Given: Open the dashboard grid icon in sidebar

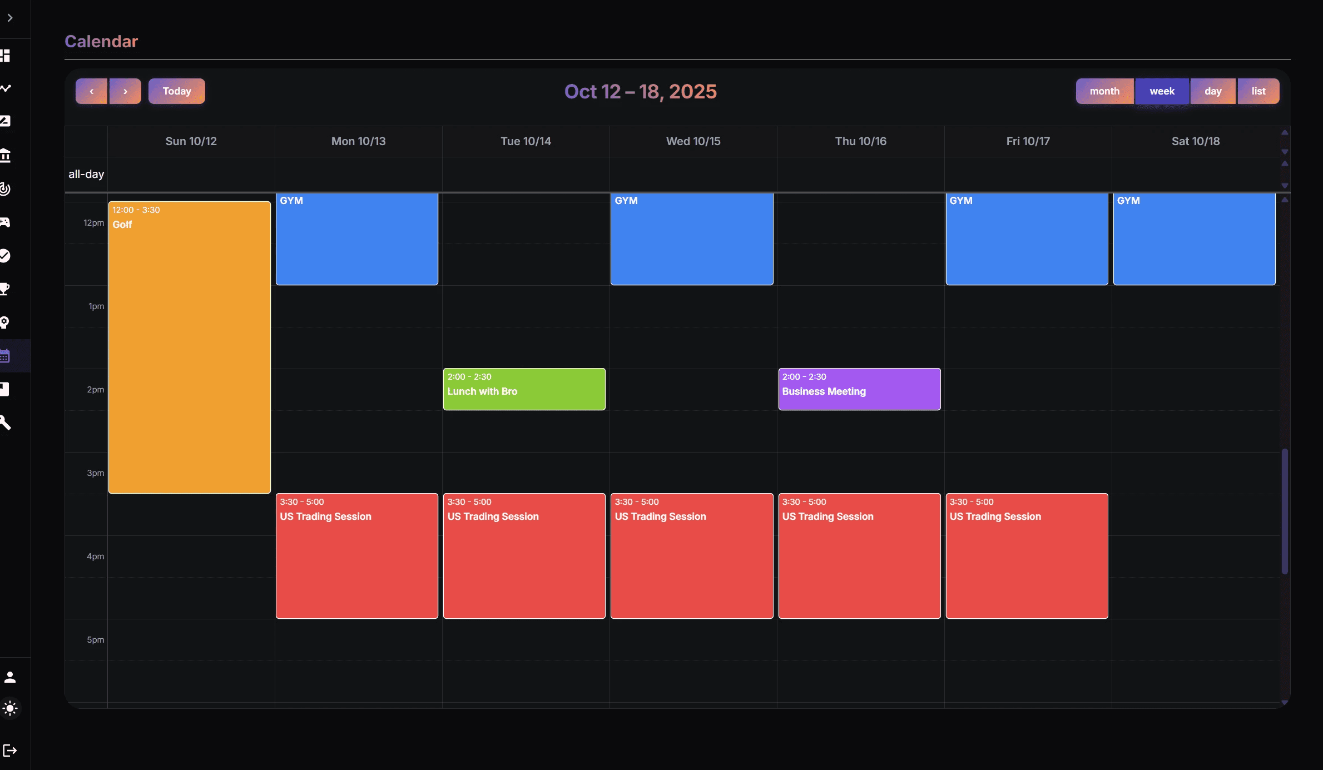Looking at the screenshot, I should pyautogui.click(x=6, y=56).
